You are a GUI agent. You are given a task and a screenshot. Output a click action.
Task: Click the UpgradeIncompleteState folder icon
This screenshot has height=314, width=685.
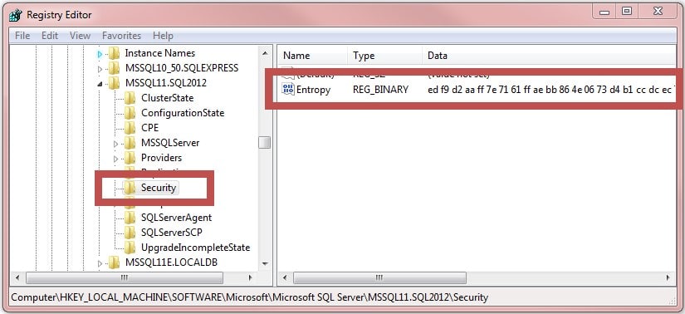coord(130,247)
